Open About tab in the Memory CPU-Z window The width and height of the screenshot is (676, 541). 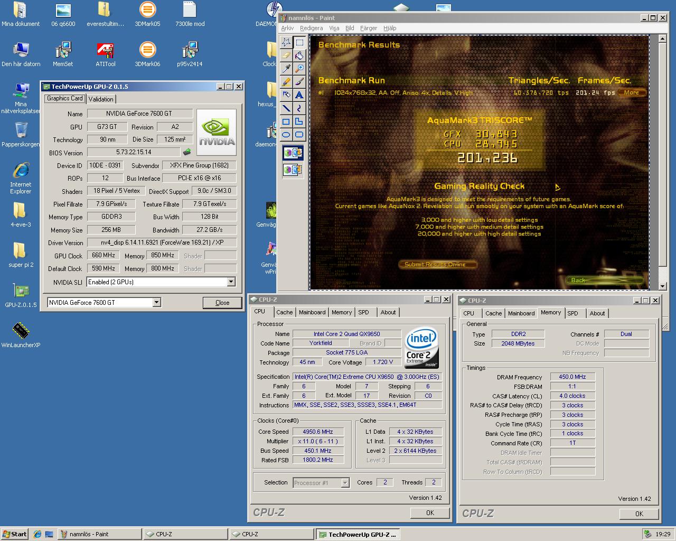(597, 313)
